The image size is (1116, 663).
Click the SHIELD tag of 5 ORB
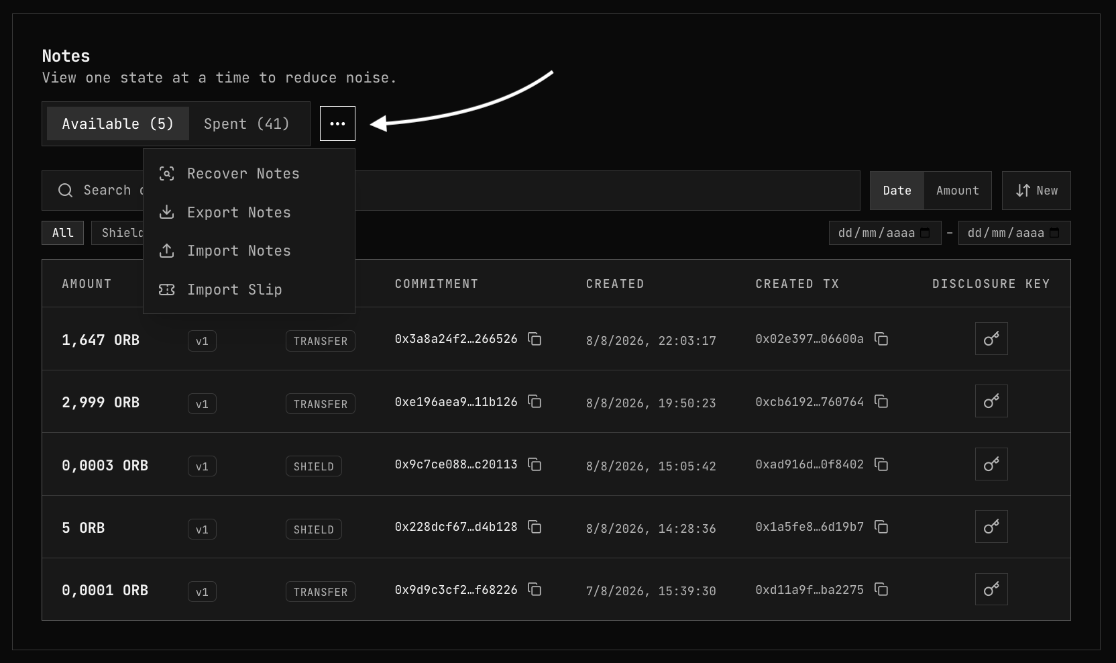(314, 529)
